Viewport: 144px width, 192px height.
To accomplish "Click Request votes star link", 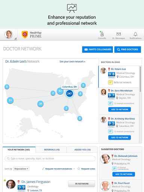I will pos(86,169).
